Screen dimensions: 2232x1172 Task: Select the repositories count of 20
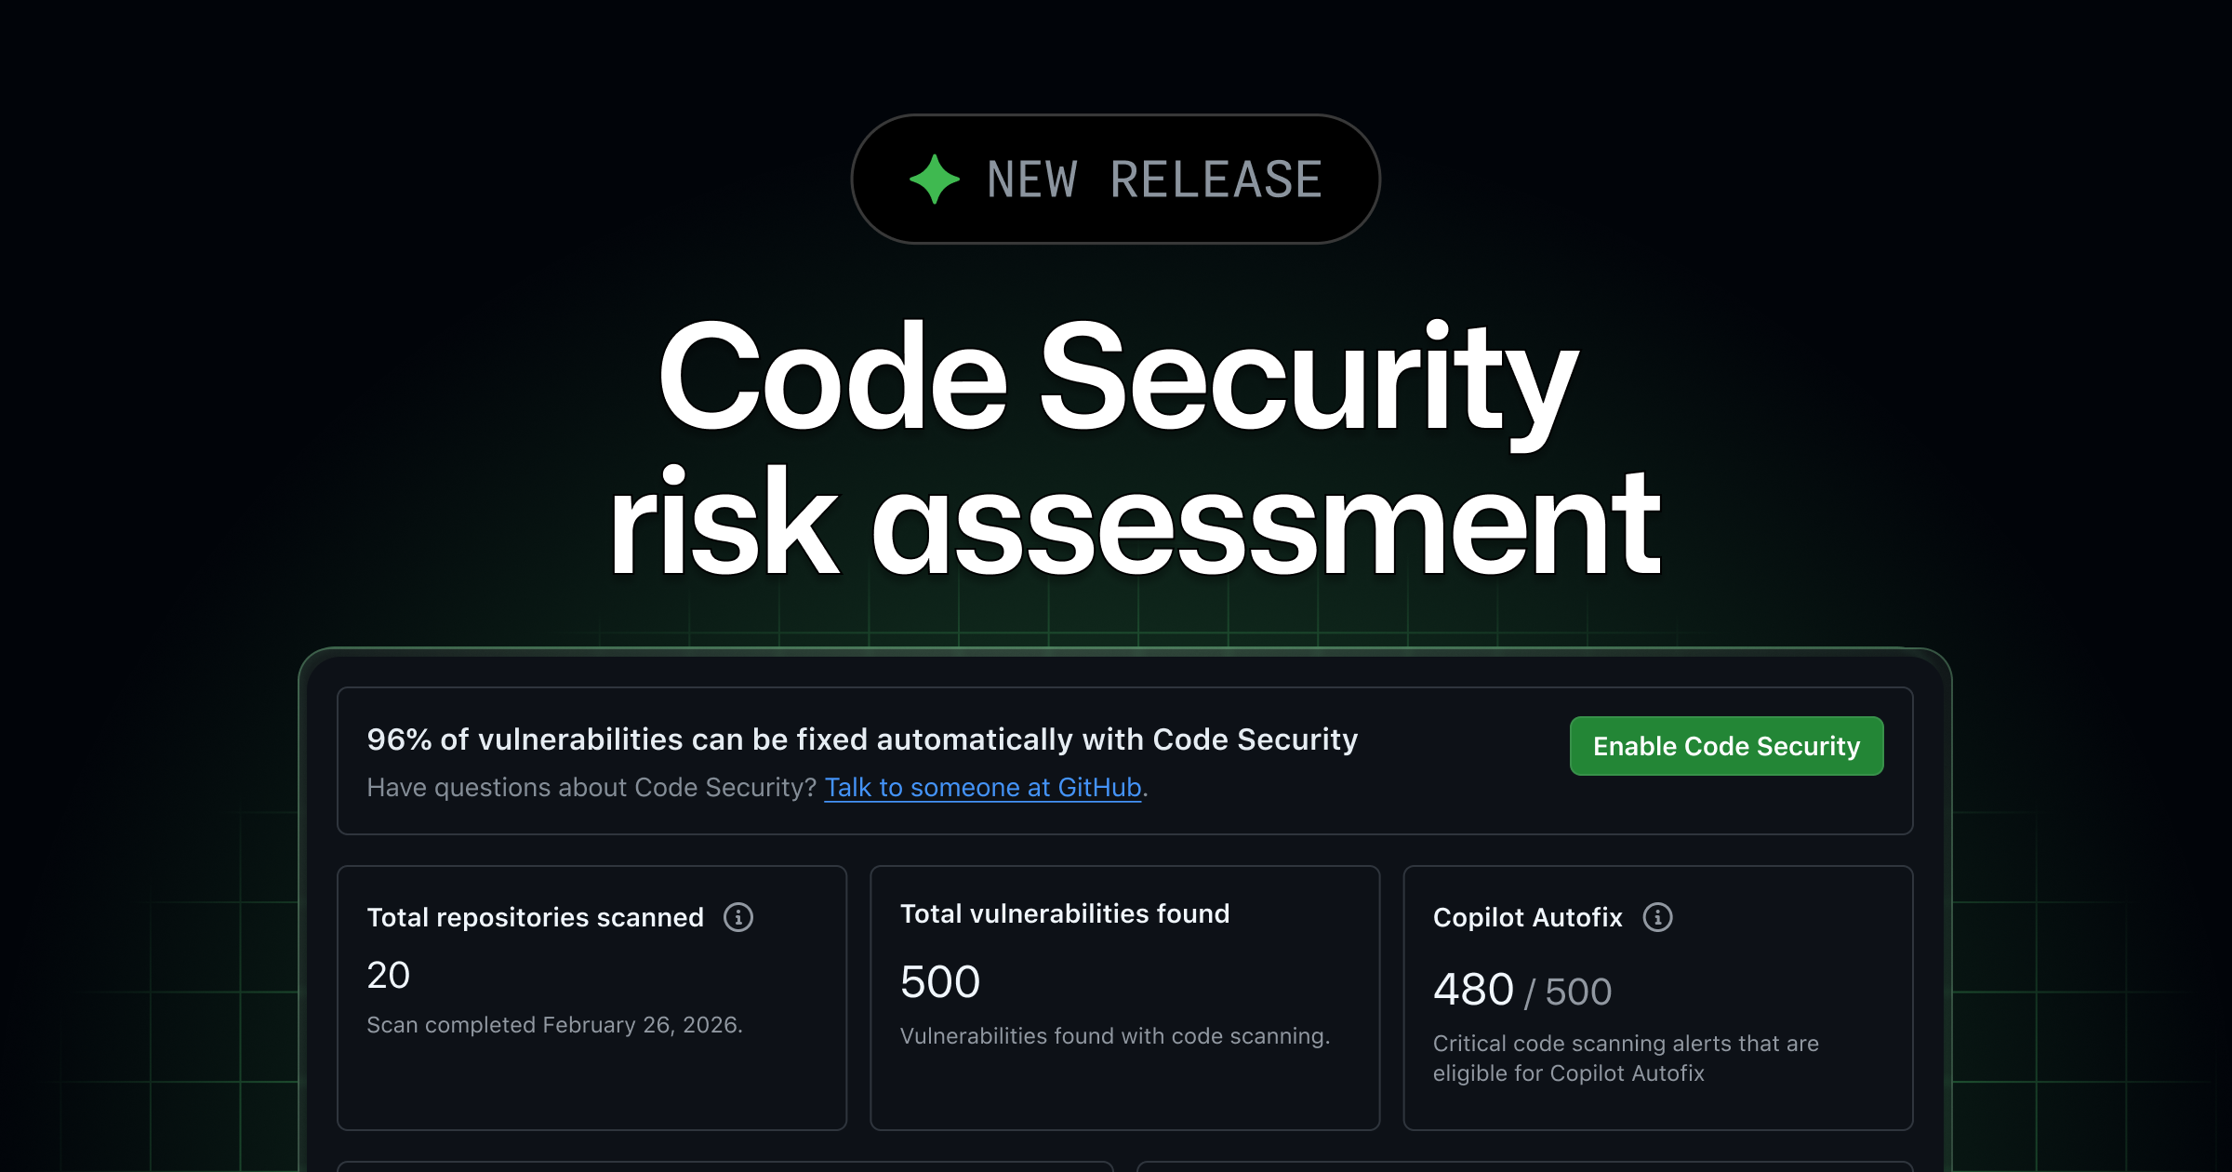click(x=388, y=975)
